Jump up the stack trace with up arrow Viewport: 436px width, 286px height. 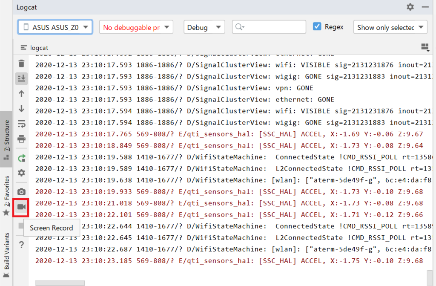[x=21, y=94]
